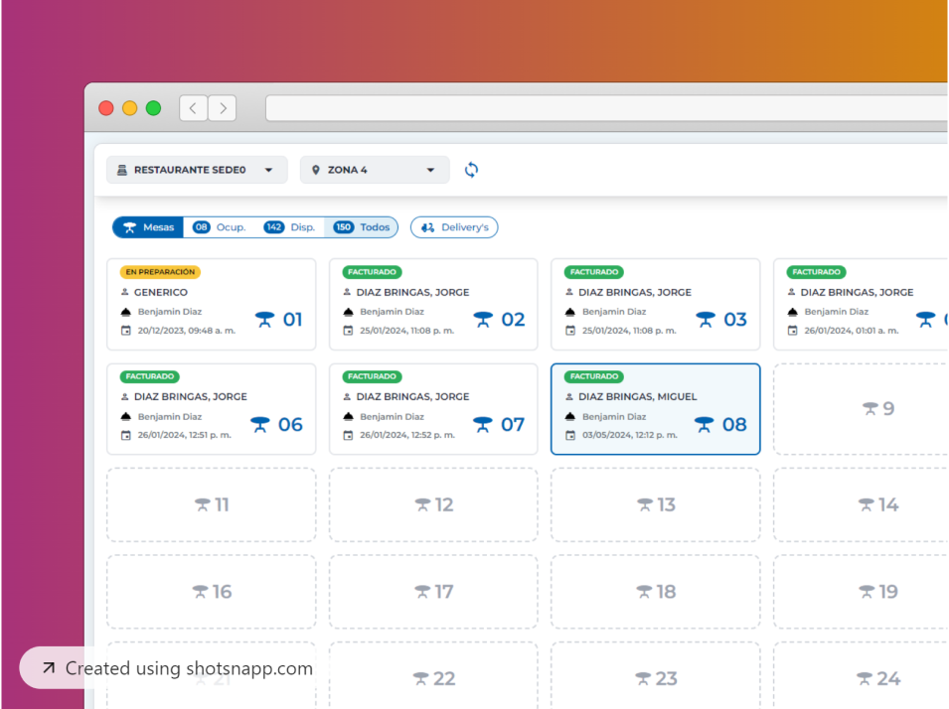
Task: Select empty table 22
Action: pyautogui.click(x=433, y=675)
